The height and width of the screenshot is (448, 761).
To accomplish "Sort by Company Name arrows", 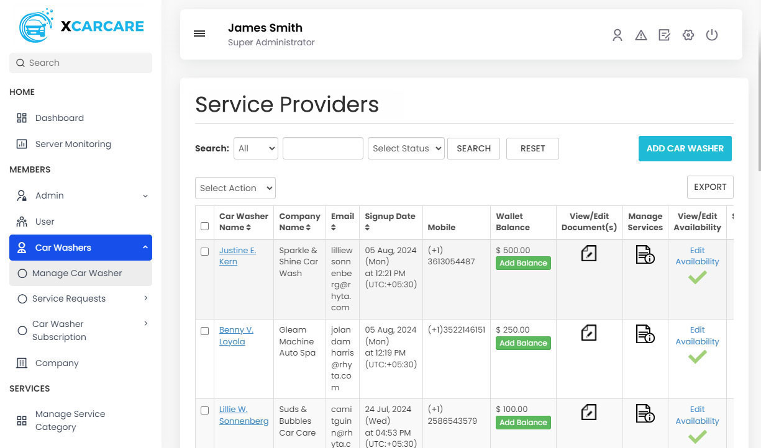I will point(308,228).
